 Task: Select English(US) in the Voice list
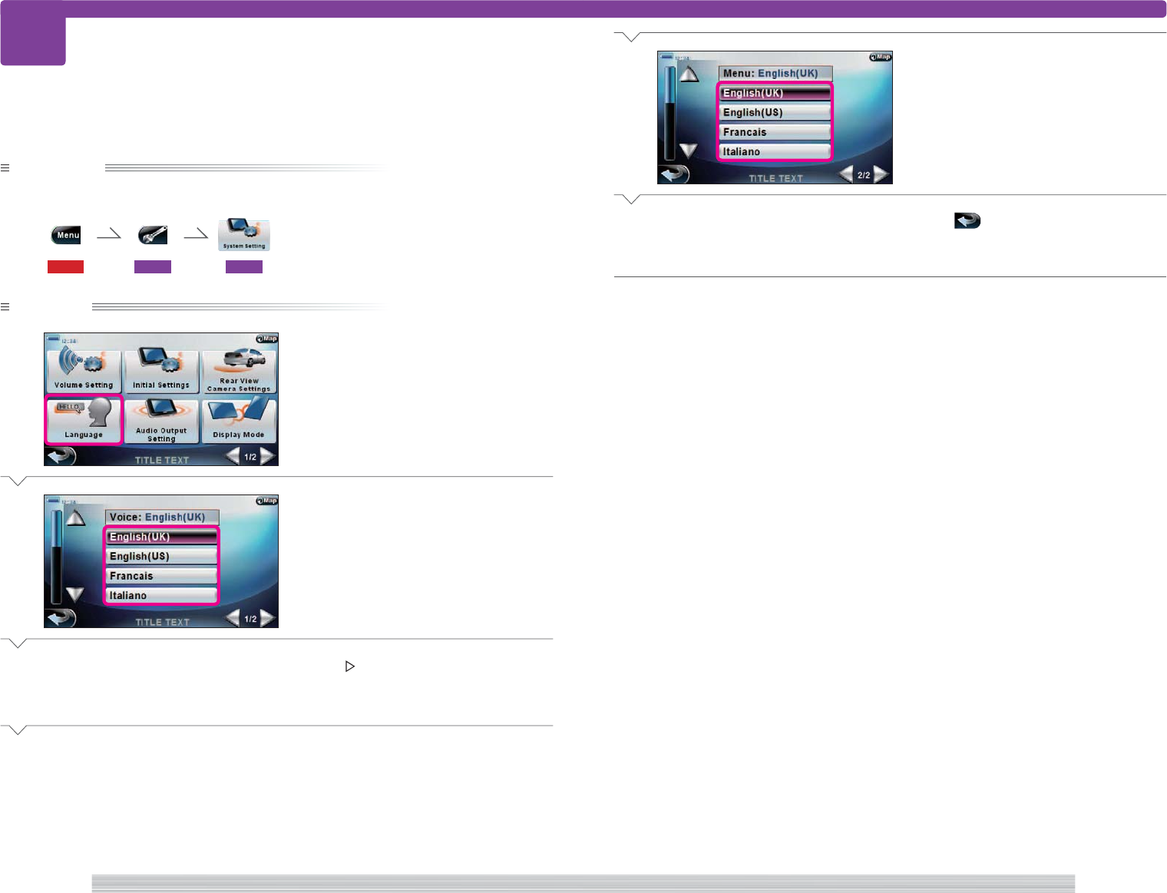[161, 556]
